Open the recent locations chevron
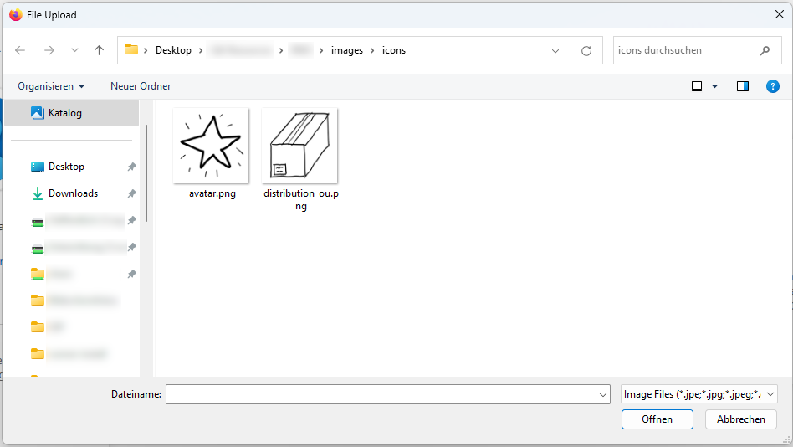Screen dimensions: 793x447 click(x=74, y=50)
